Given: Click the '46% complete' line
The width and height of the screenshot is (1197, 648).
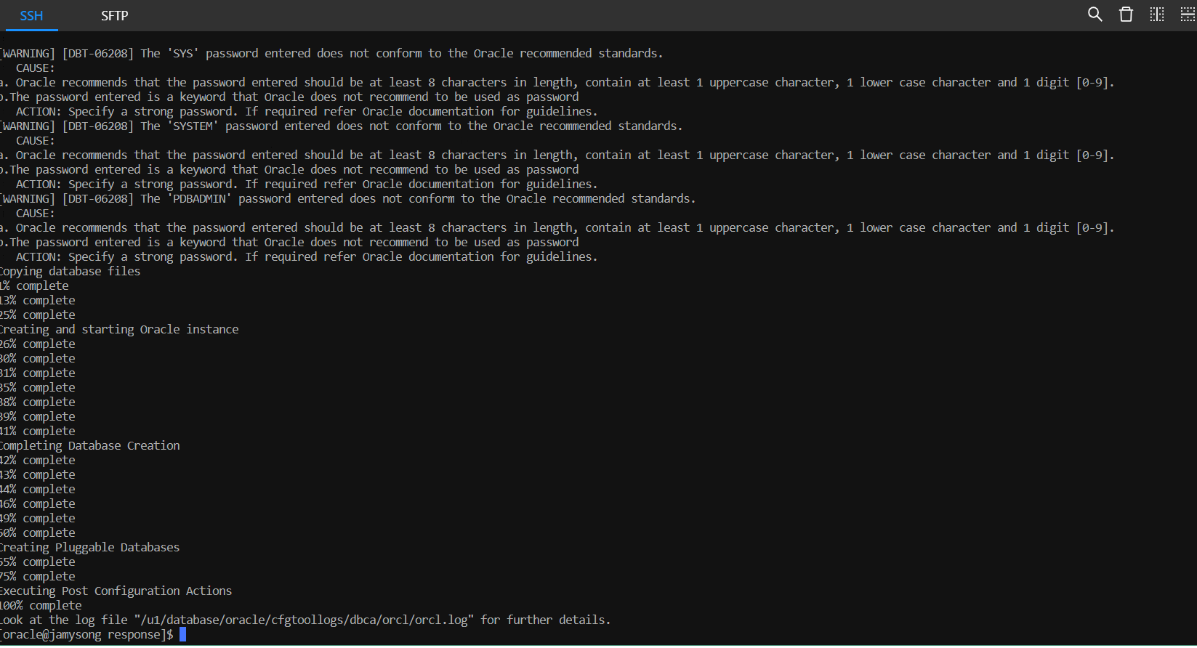Looking at the screenshot, I should click(x=38, y=503).
